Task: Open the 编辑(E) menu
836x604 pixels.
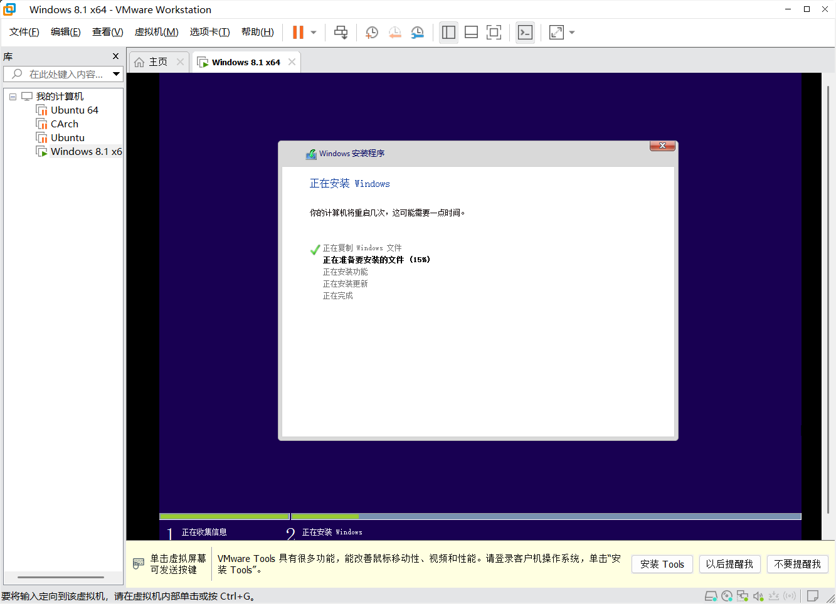Action: click(66, 32)
